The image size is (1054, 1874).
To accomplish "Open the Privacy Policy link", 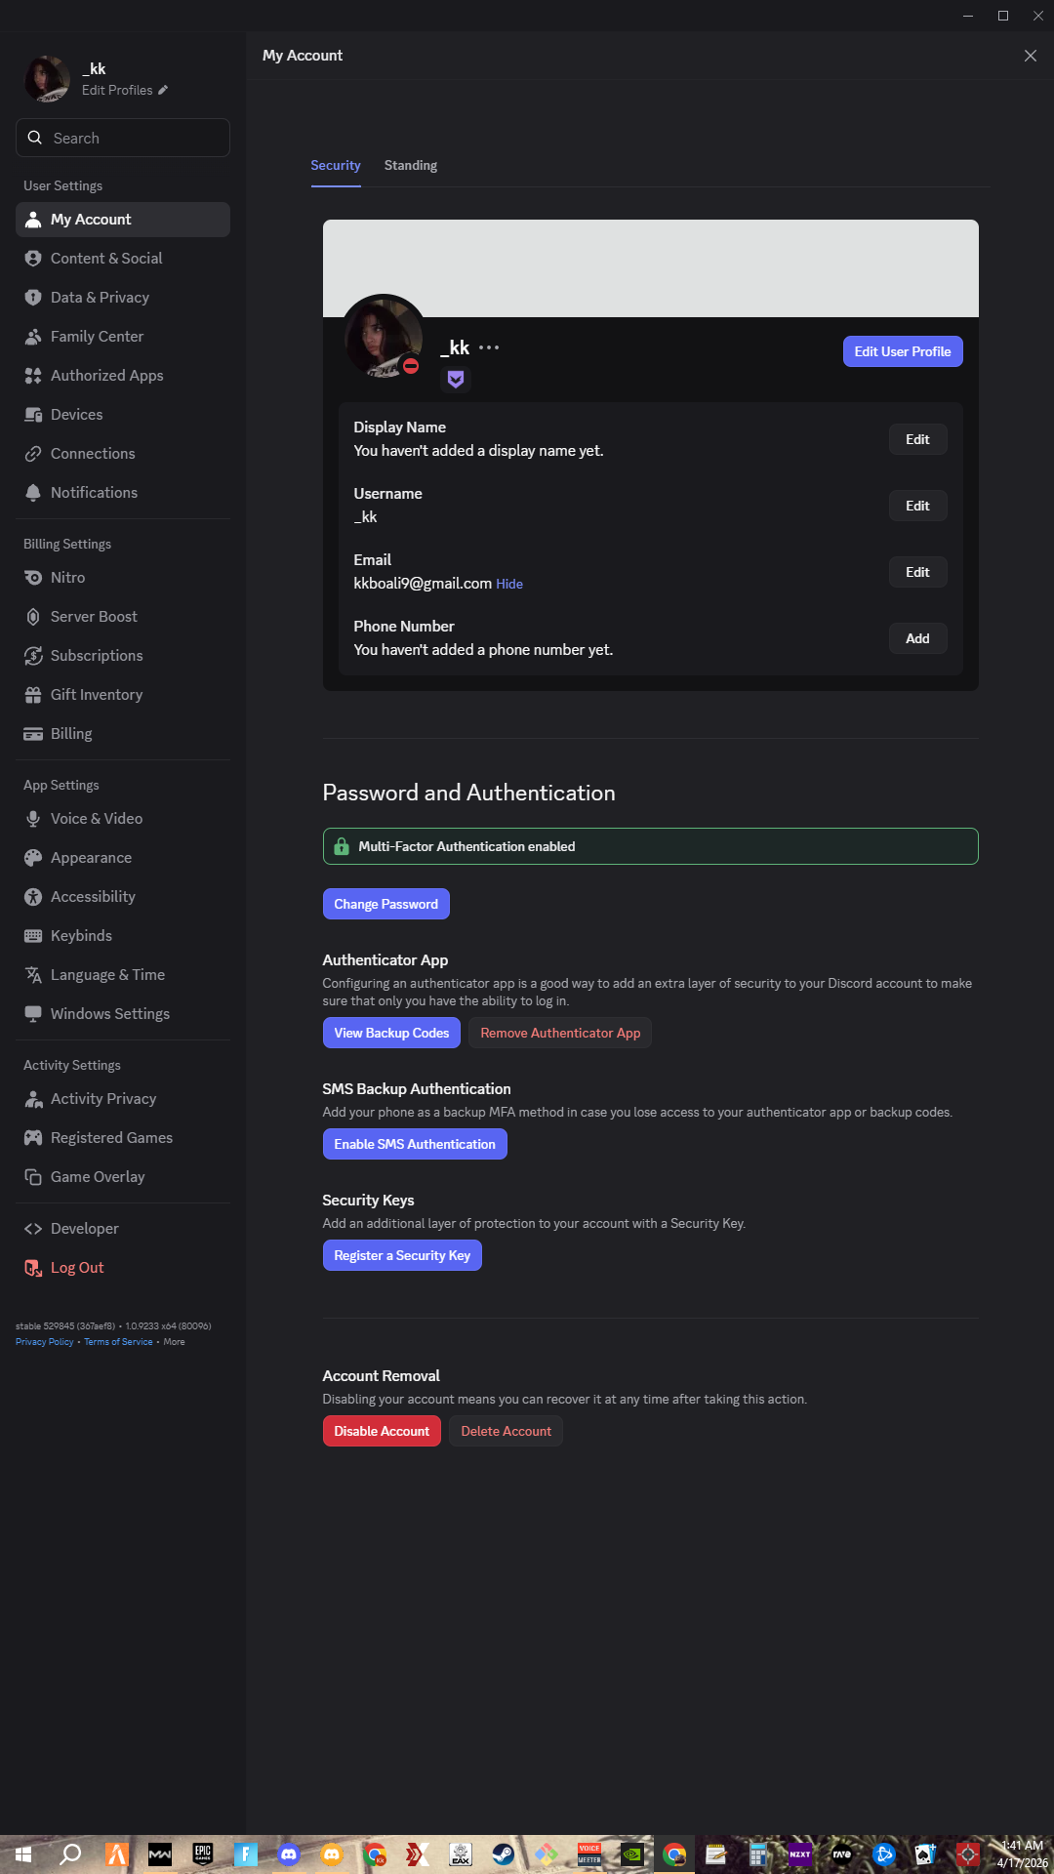I will tap(45, 1342).
